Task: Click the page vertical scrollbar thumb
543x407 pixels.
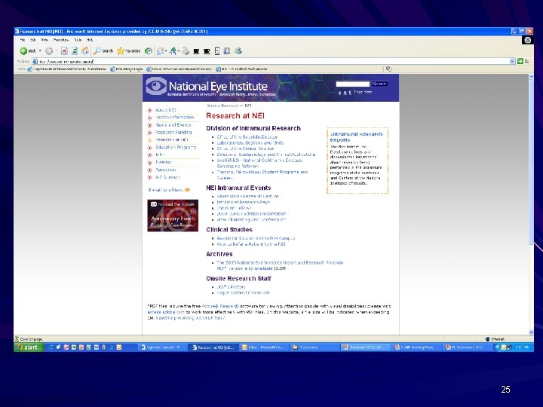Action: tap(531, 163)
